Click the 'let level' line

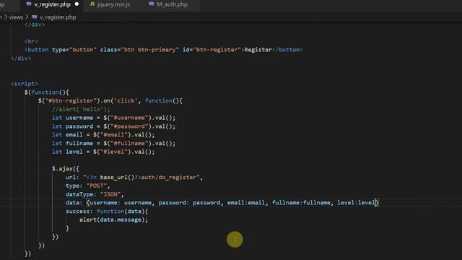click(103, 152)
